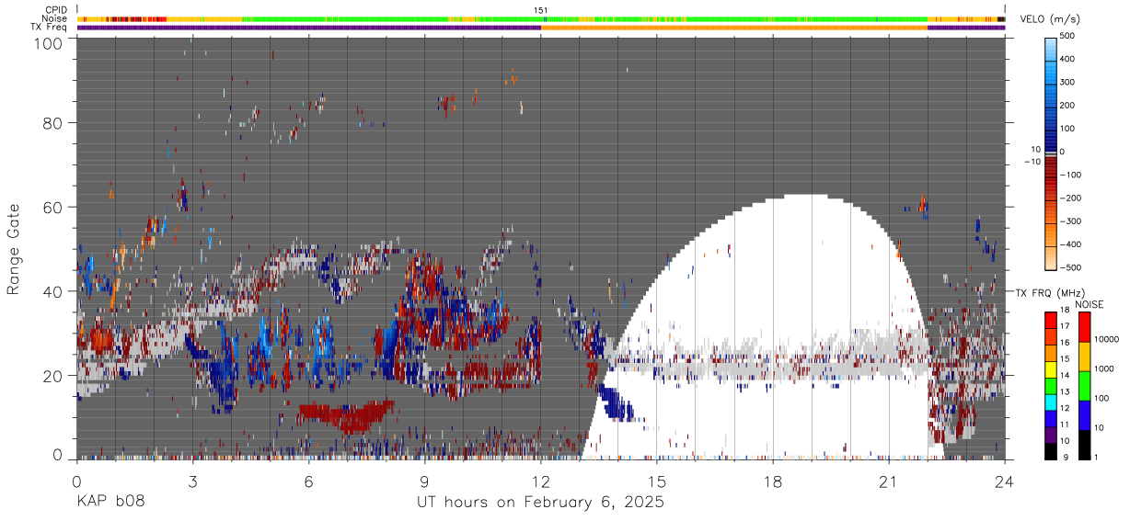Click the 15 label on UT hours axis

pyautogui.click(x=657, y=480)
